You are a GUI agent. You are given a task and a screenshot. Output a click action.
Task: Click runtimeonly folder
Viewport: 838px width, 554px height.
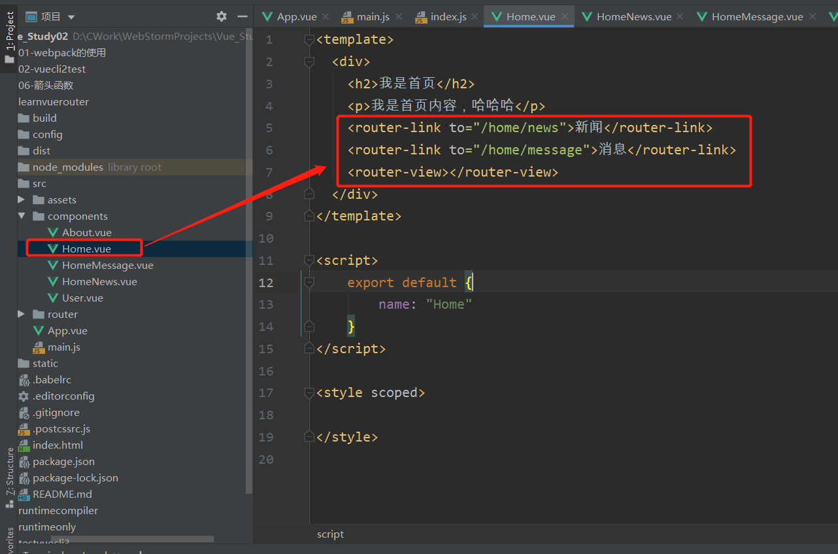click(47, 527)
